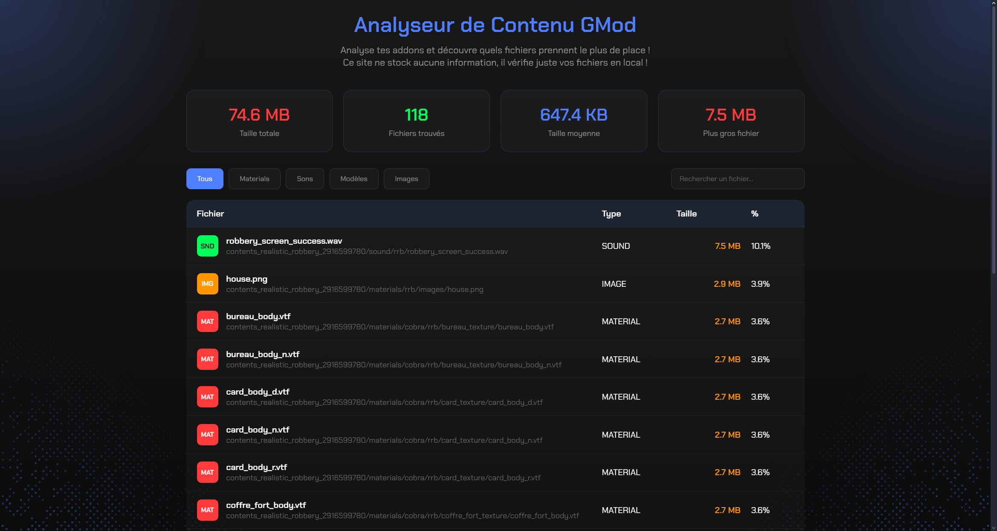Click the SOUND type cell

[x=616, y=246]
